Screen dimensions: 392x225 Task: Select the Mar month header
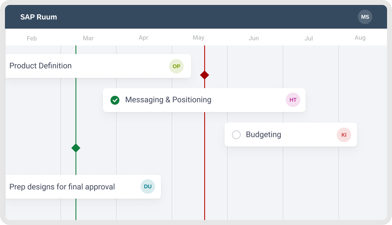(x=88, y=38)
